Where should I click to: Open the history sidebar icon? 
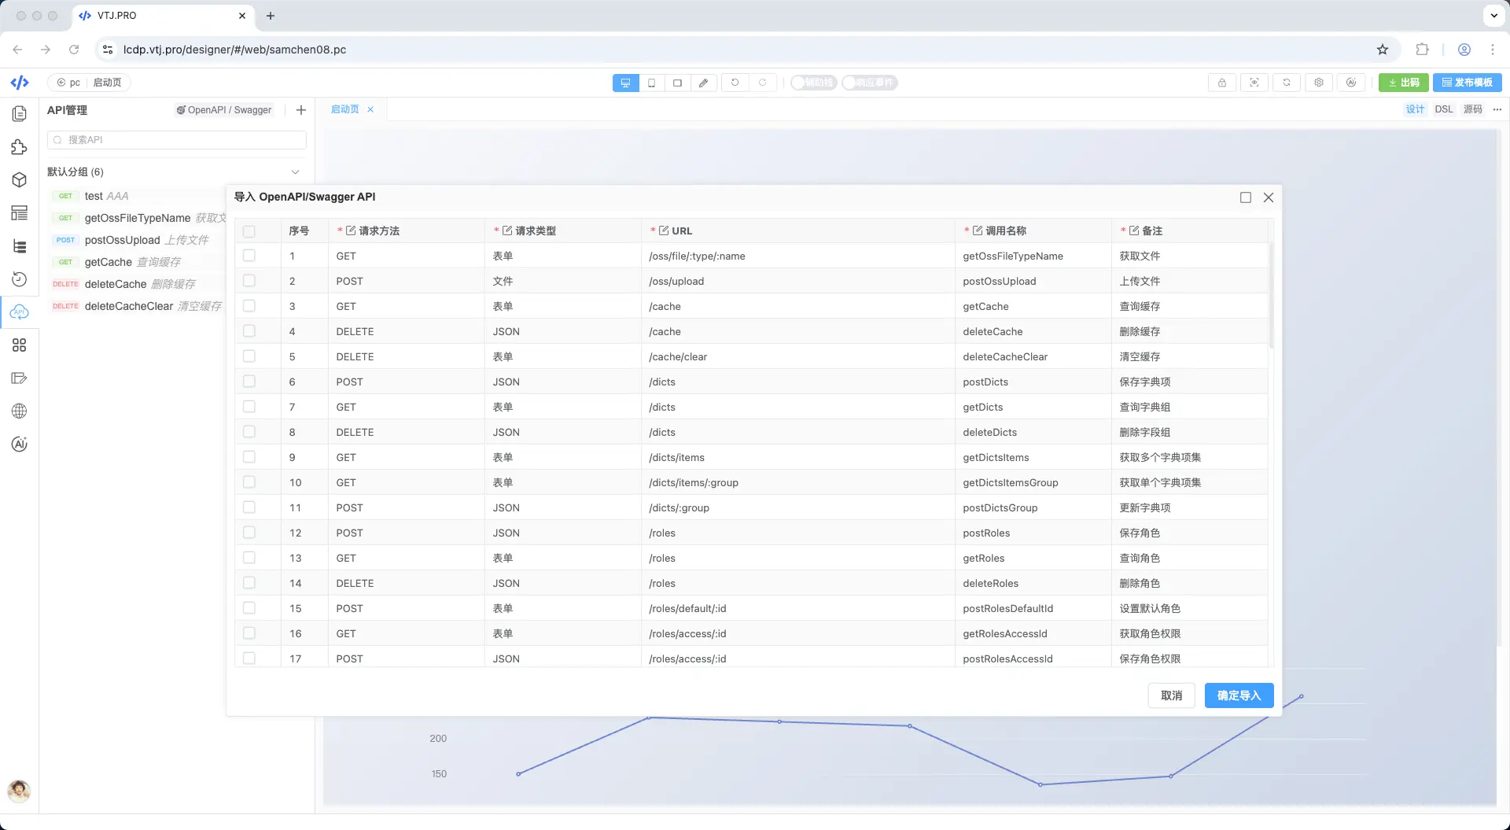click(x=20, y=279)
